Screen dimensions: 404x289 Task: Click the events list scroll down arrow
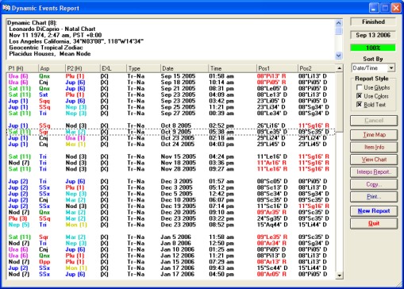point(339,276)
